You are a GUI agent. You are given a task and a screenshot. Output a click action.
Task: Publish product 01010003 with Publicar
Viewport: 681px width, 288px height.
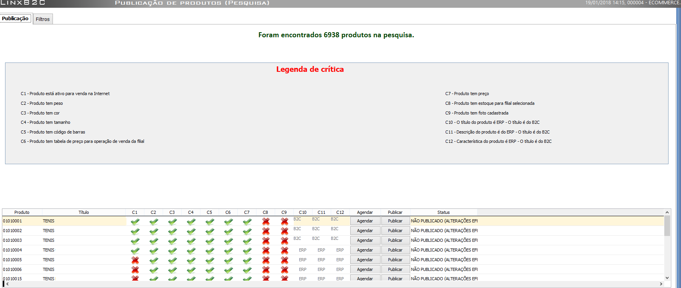pos(395,240)
